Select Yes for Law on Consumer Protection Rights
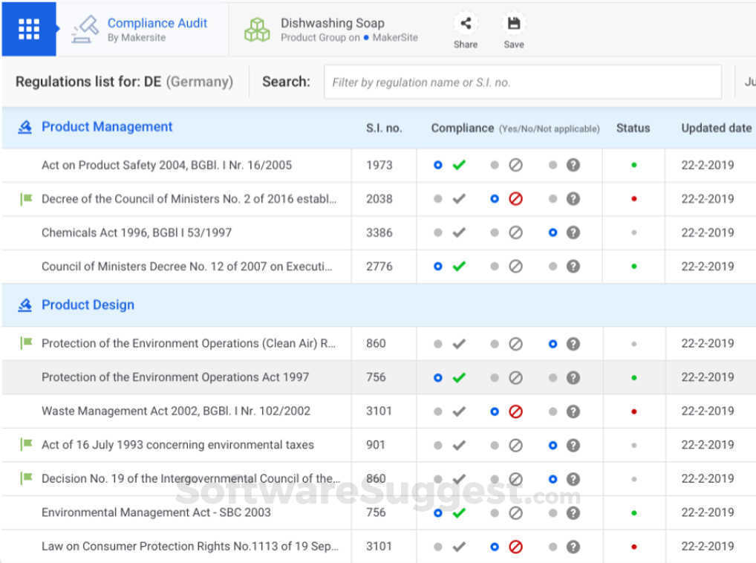 point(438,547)
